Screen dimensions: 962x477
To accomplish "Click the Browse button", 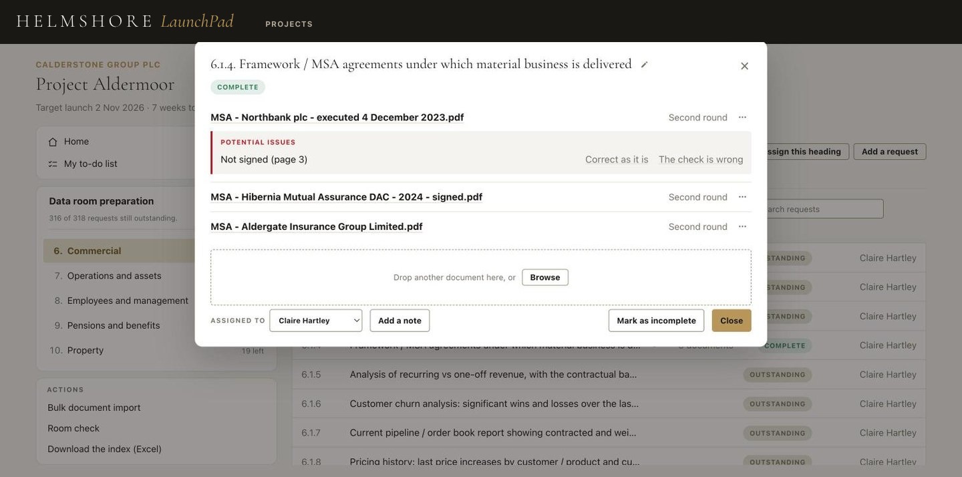I will (545, 277).
